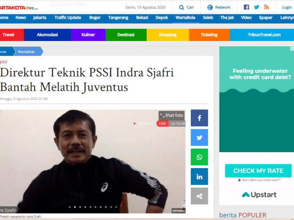This screenshot has height=220, width=294.
Task: Click the WartaBola breadcrumb
Action: tap(26, 52)
